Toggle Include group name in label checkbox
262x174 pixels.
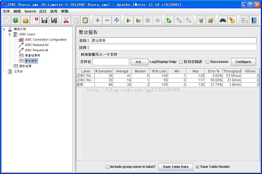[x=107, y=167]
